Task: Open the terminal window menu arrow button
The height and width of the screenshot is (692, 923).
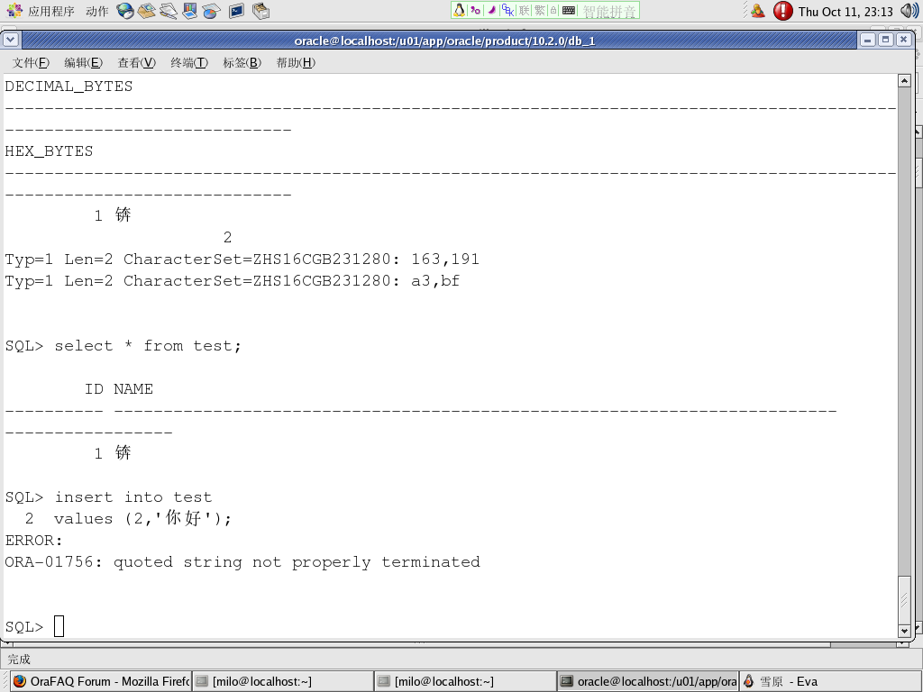Action: [11, 40]
